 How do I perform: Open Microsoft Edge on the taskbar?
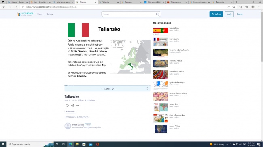(70, 144)
